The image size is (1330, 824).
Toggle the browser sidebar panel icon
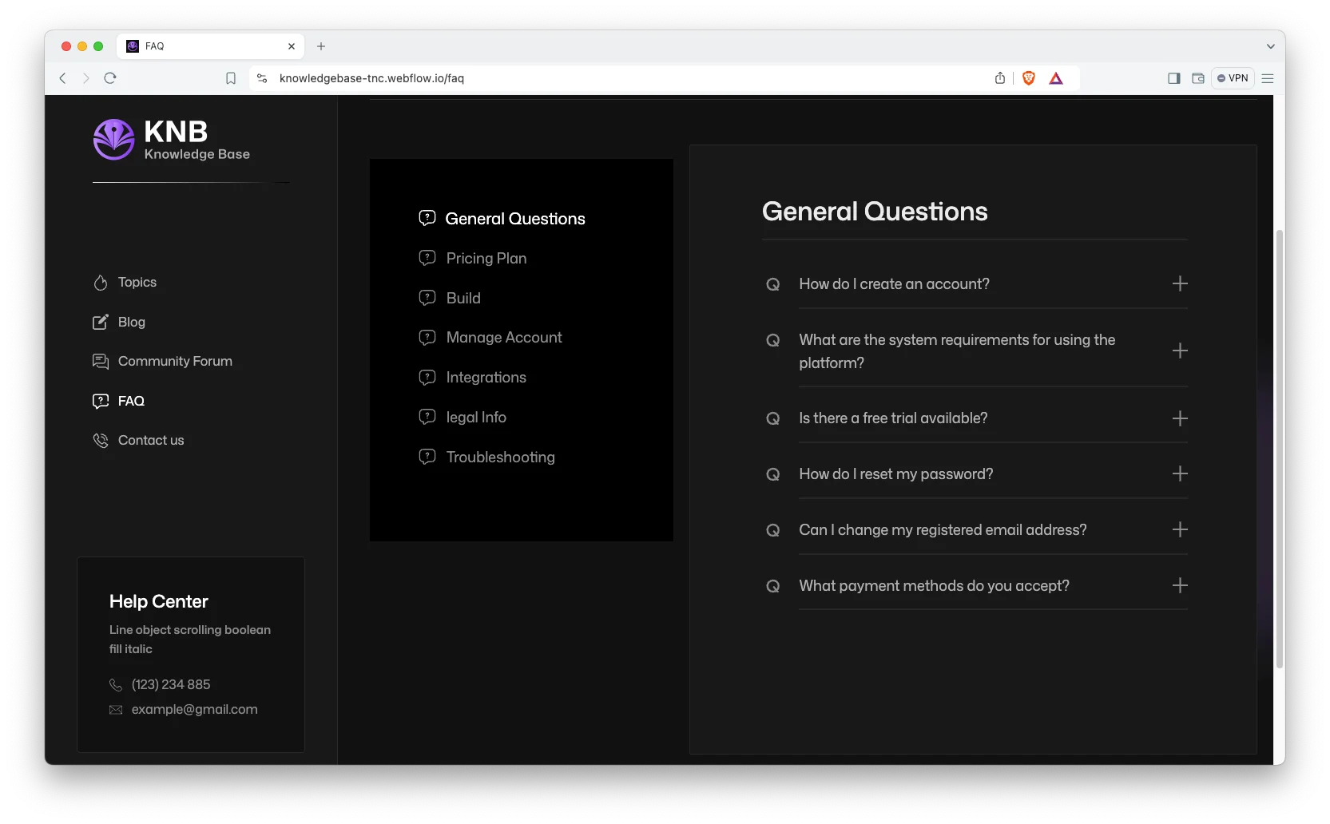(x=1173, y=78)
